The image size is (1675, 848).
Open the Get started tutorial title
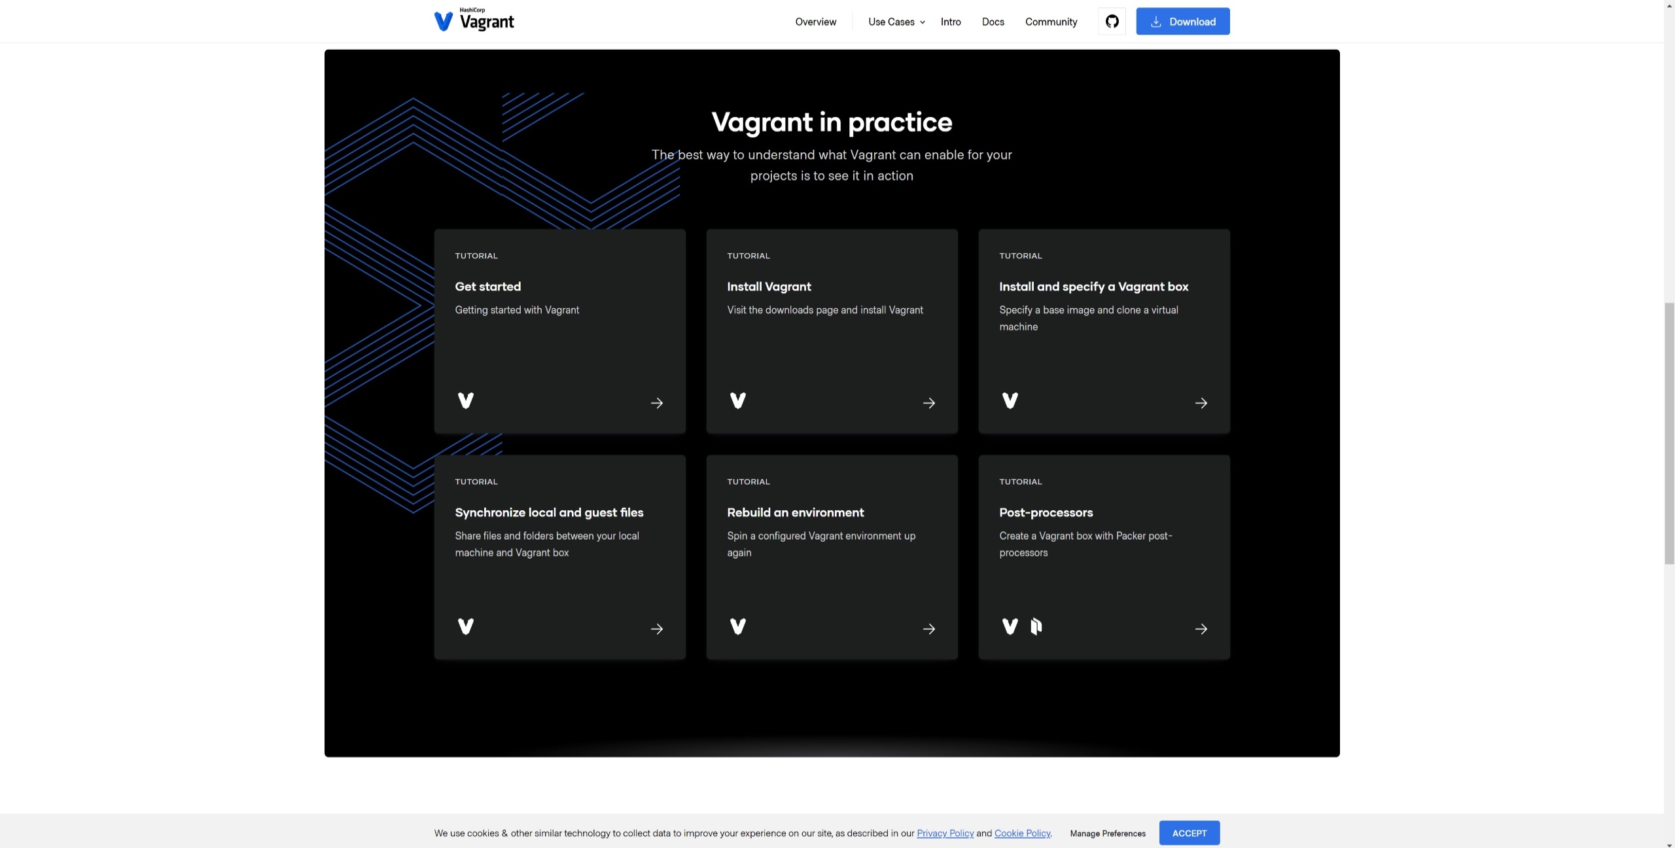pyautogui.click(x=487, y=287)
